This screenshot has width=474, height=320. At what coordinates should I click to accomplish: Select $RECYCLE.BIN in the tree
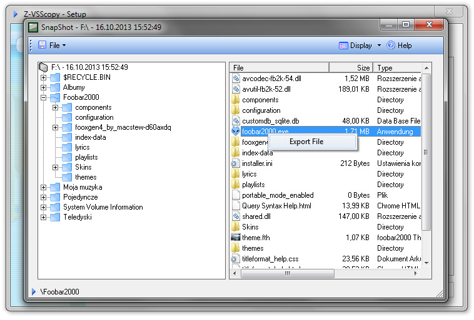pyautogui.click(x=87, y=77)
